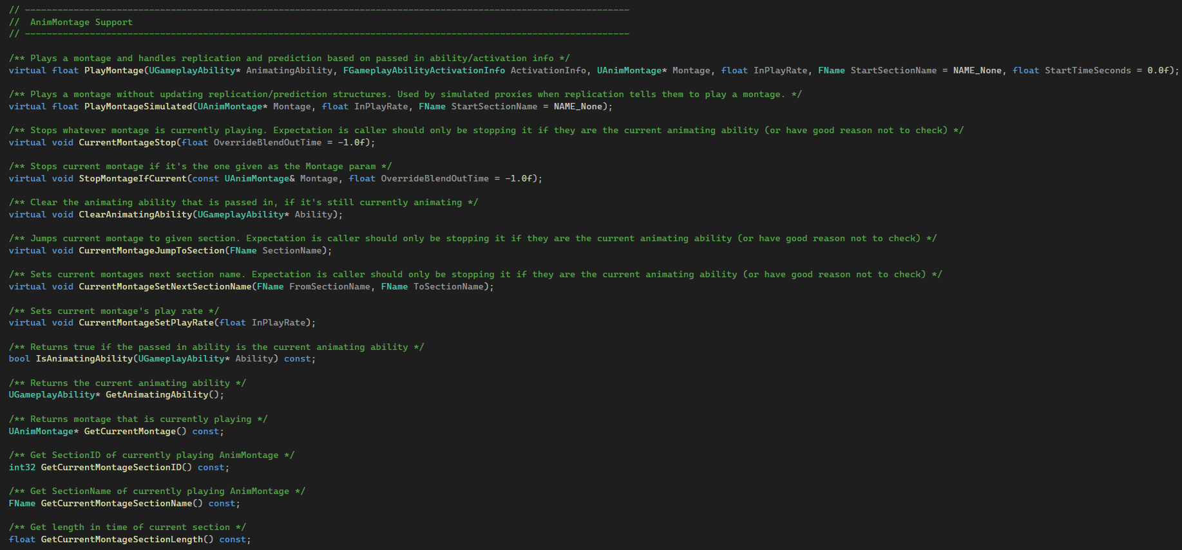
Task: Click the CurrentMontageJumpToSection function name
Action: tap(152, 250)
